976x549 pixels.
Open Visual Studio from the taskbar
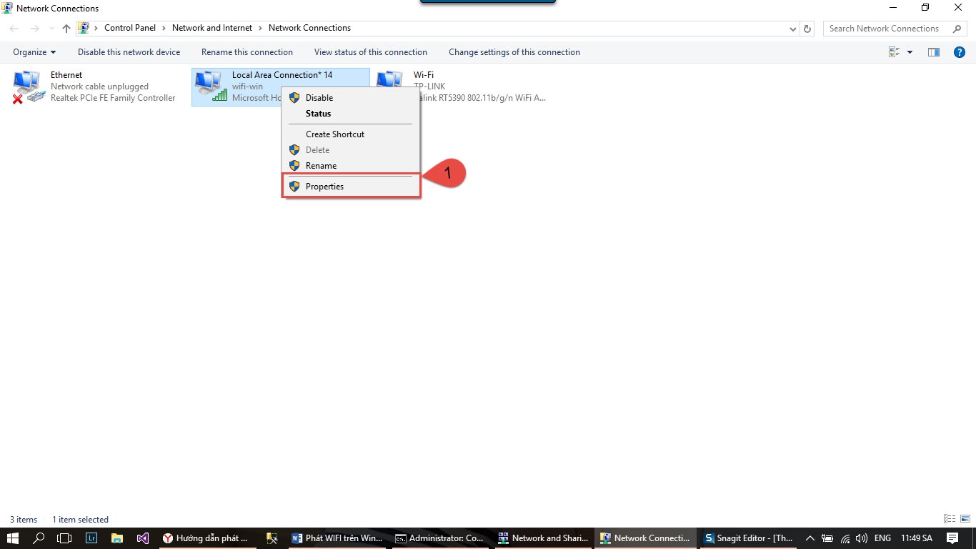point(143,538)
